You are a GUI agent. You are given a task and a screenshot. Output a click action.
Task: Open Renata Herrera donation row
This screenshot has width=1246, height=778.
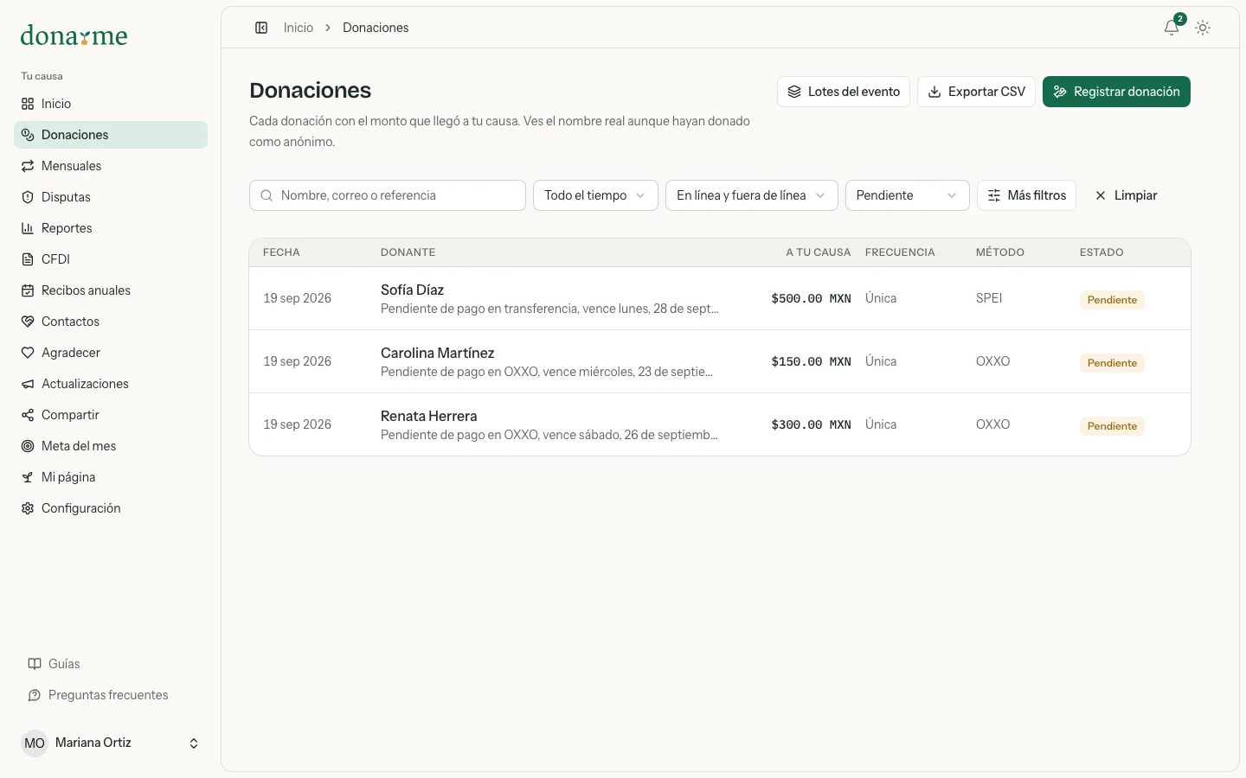click(x=720, y=424)
